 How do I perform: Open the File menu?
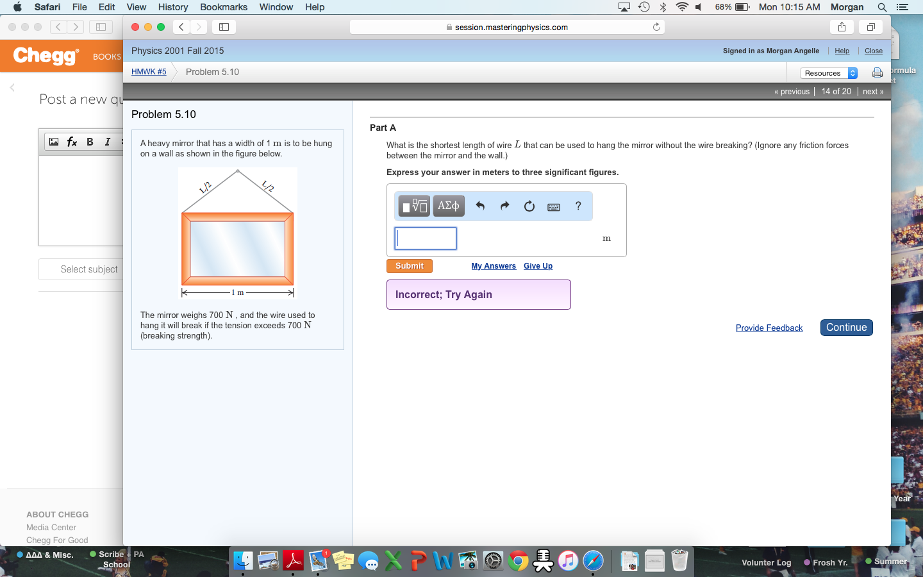coord(79,7)
